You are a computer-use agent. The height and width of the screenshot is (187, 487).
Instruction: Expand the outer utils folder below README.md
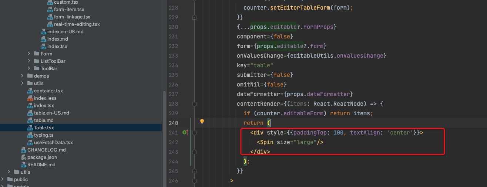click(9, 172)
